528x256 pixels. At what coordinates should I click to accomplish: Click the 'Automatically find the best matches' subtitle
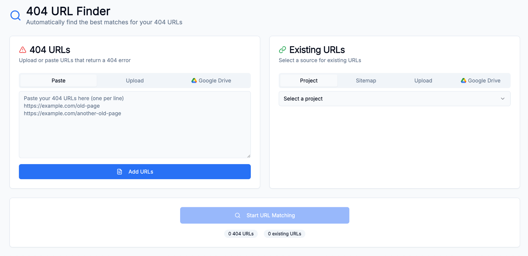coord(104,22)
